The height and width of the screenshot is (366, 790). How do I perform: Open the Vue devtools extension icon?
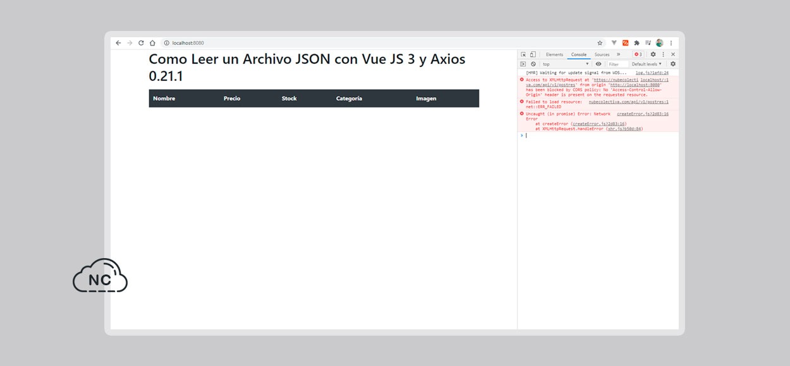(x=614, y=43)
